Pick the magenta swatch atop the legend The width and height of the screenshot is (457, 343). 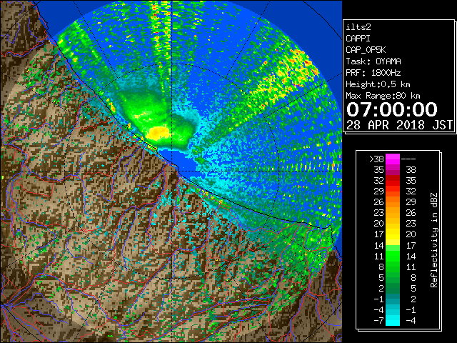click(393, 159)
